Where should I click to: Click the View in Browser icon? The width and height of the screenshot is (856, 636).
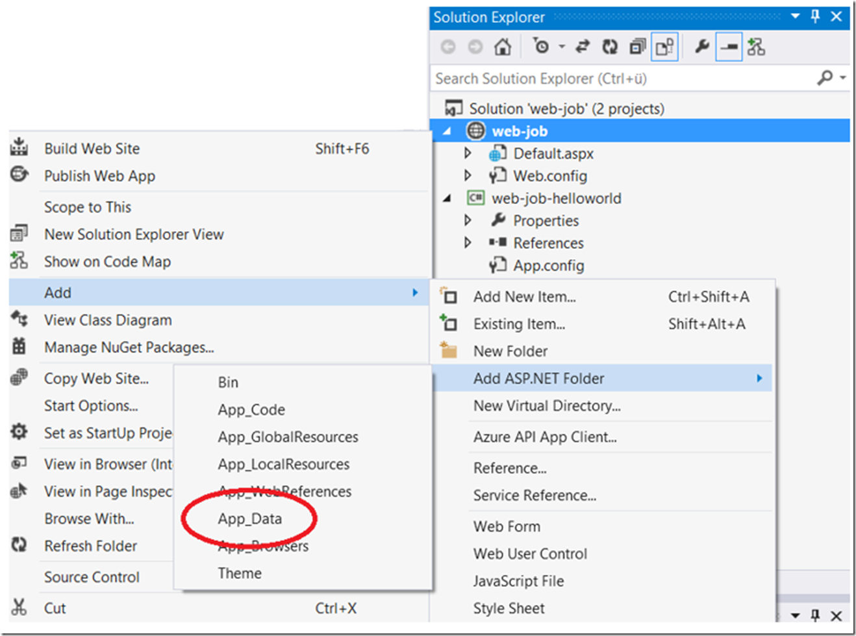[19, 463]
